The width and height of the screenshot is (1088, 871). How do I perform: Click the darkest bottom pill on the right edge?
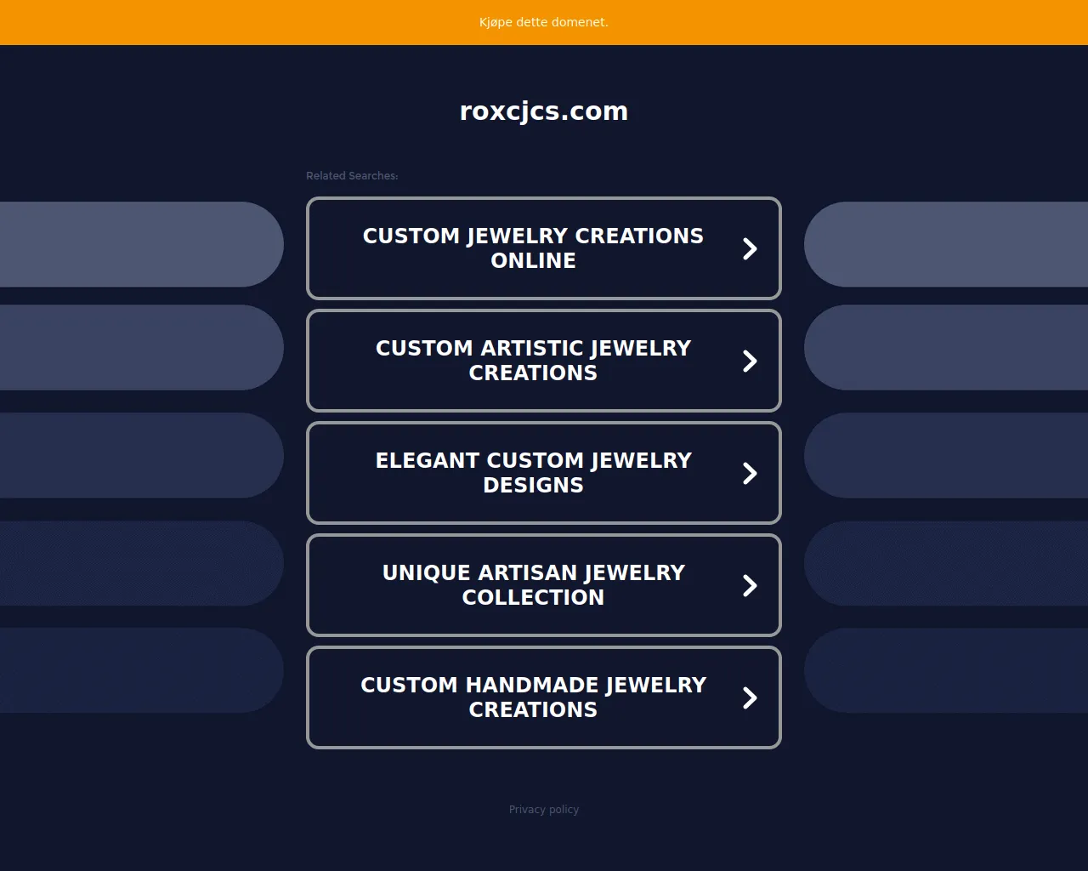tap(946, 670)
